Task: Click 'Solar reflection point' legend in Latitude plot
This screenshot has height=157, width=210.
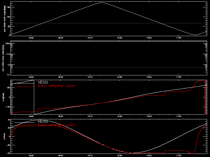Action: coord(56,125)
